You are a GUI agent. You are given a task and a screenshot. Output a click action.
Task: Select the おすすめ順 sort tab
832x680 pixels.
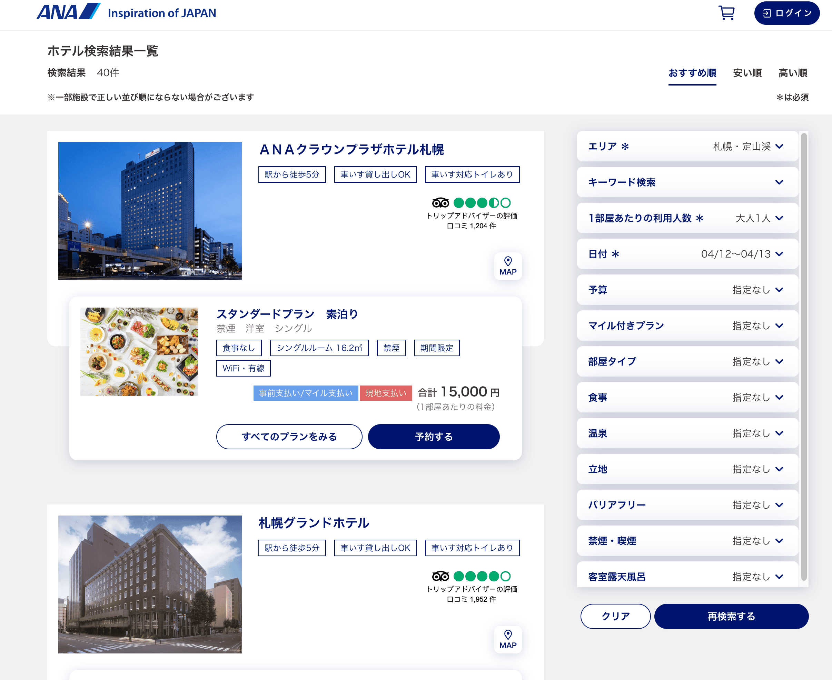pyautogui.click(x=692, y=73)
